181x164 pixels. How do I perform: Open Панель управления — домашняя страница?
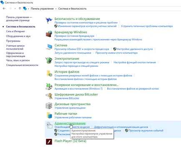[x=19, y=19]
